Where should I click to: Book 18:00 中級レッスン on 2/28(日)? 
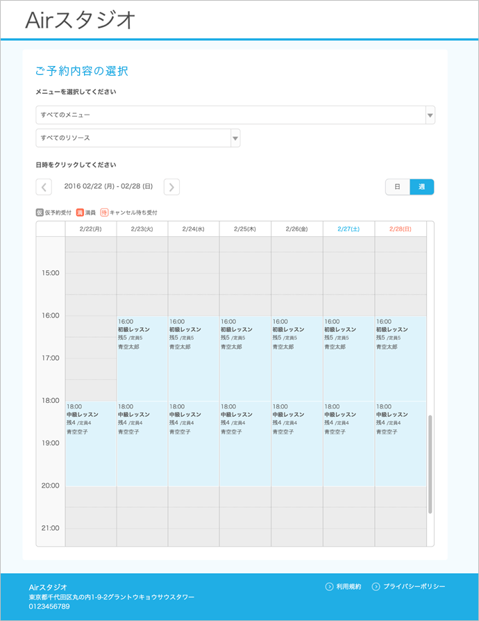401,444
